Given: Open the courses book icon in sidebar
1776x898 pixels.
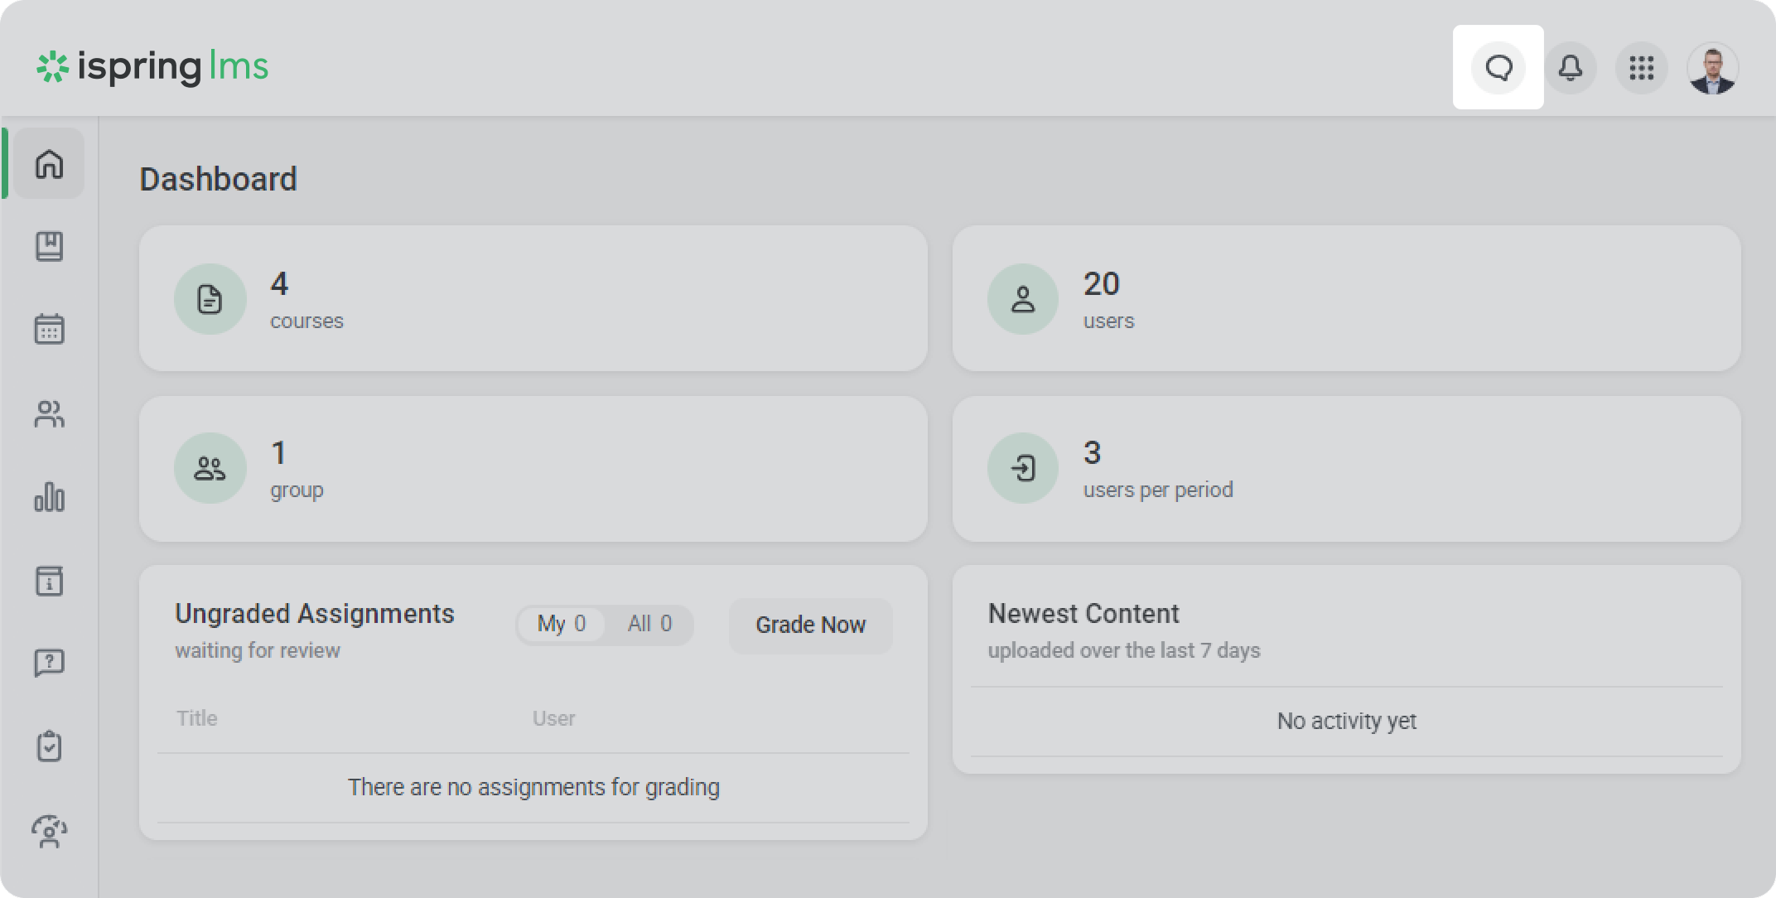Looking at the screenshot, I should pos(49,247).
